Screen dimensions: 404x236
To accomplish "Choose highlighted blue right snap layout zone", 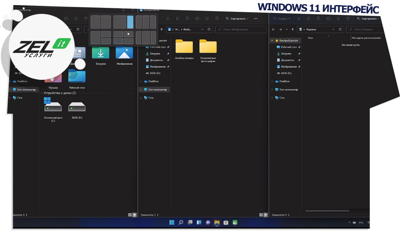I will 130,22.
